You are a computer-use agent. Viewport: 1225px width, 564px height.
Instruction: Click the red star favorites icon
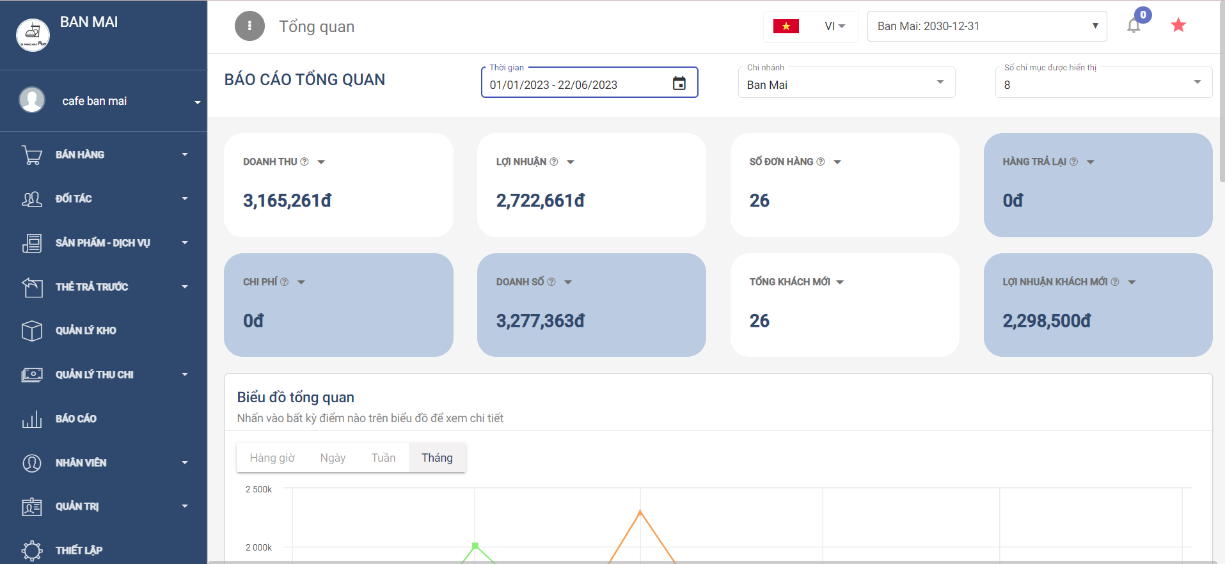click(x=1178, y=26)
